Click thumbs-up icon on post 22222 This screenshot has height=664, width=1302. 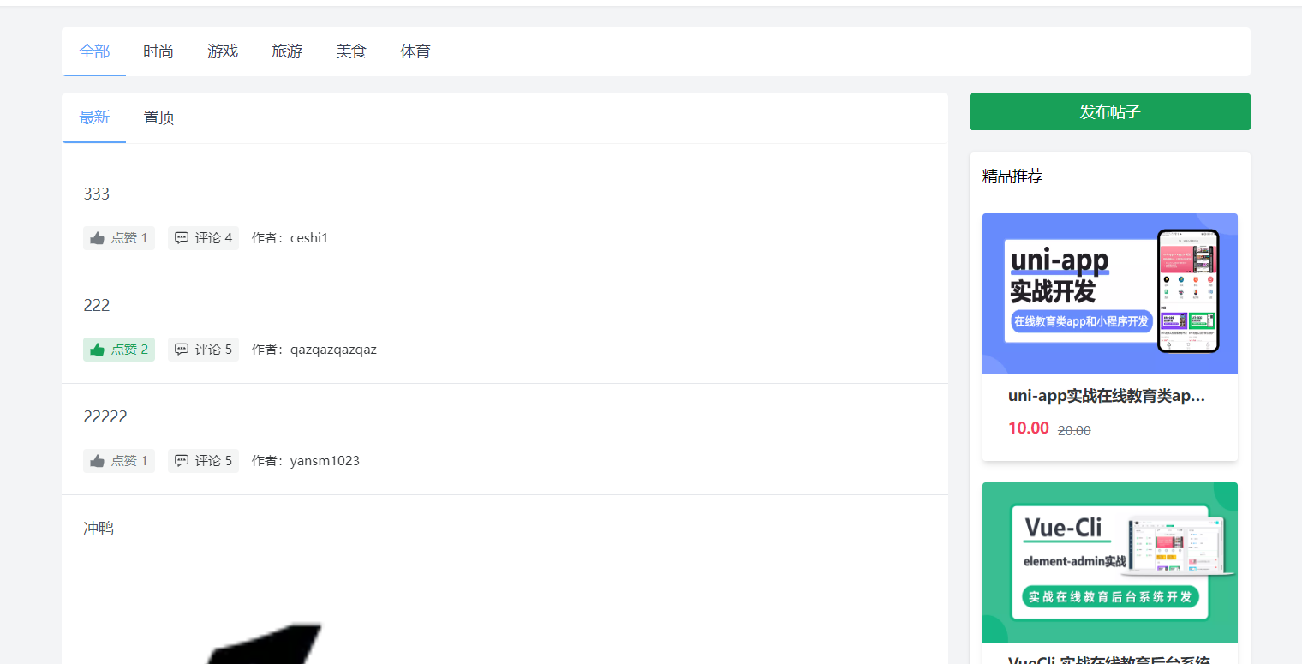point(97,461)
